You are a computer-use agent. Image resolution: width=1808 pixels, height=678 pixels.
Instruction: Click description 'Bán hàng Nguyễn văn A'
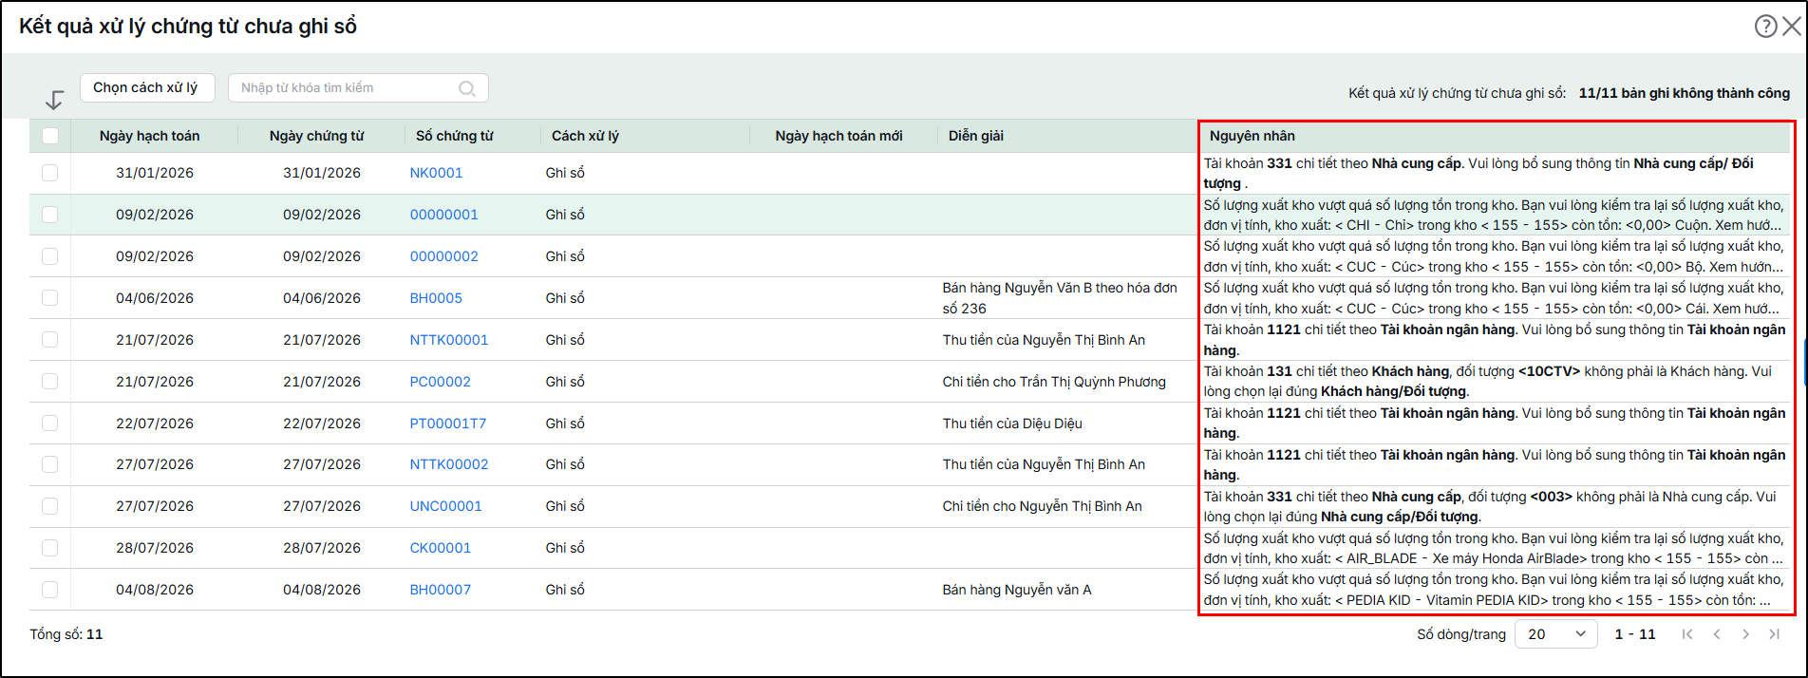tap(1017, 590)
